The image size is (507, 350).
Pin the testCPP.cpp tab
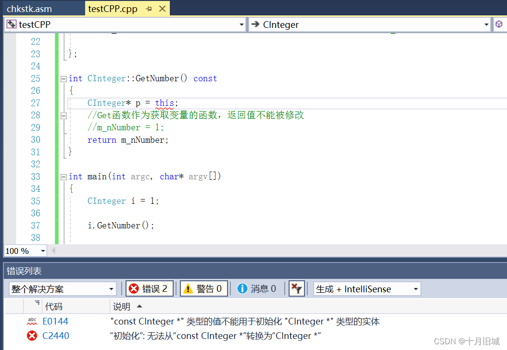tap(149, 9)
